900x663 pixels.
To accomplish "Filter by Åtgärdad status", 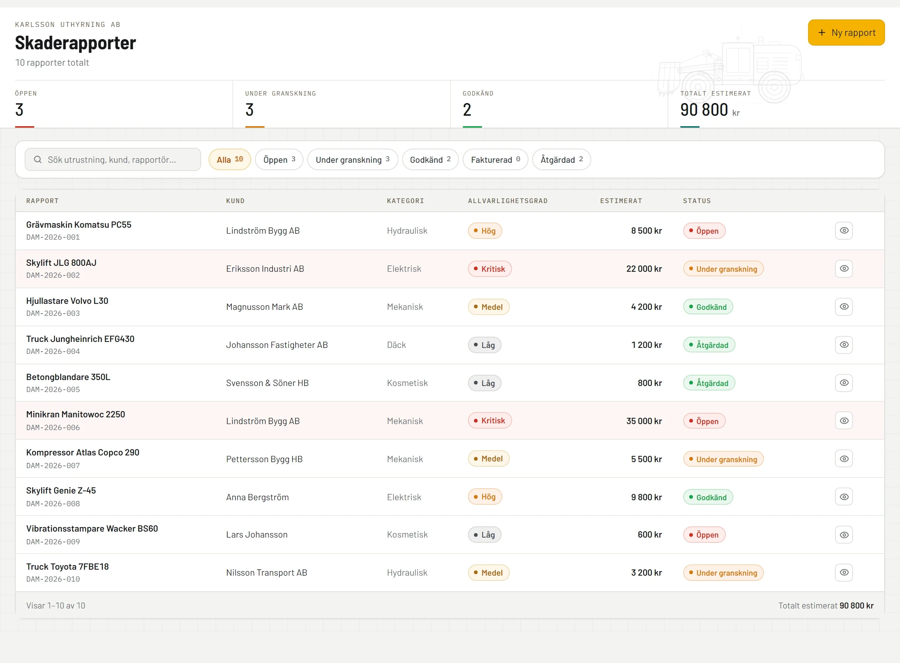I will coord(561,160).
